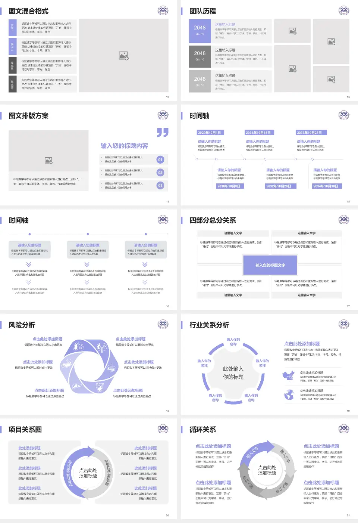Image resolution: width=358 pixels, height=523 pixels.
Task: Click the image placeholder icon in 图文混合格式 slide
Action: pyautogui.click(x=123, y=56)
